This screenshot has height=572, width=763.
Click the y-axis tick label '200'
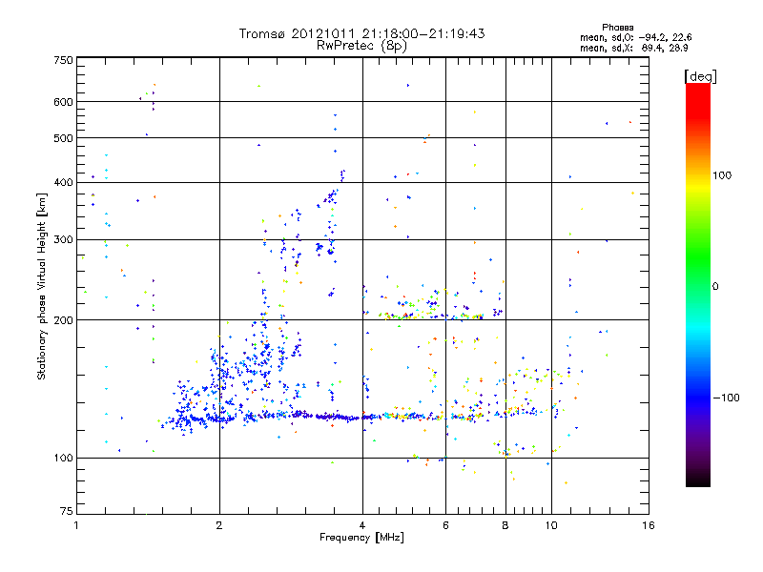point(63,320)
